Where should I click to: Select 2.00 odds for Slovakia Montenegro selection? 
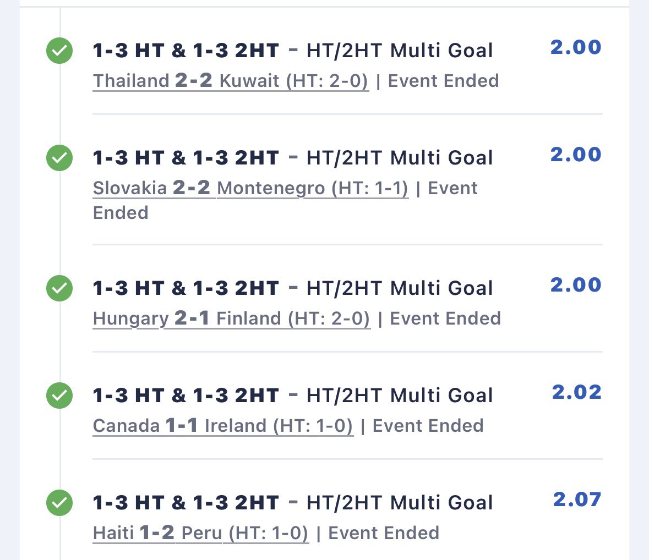pos(576,155)
